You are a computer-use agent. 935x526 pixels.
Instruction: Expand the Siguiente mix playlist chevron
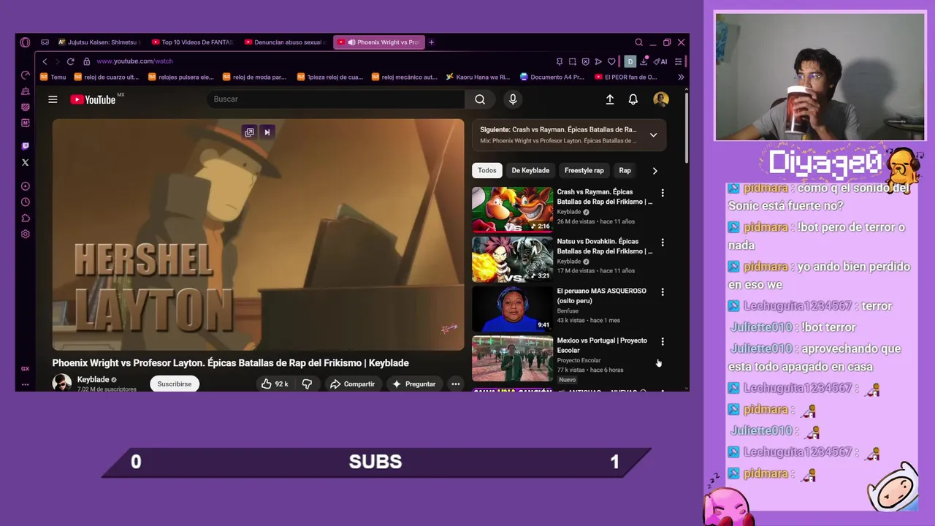[x=654, y=135]
